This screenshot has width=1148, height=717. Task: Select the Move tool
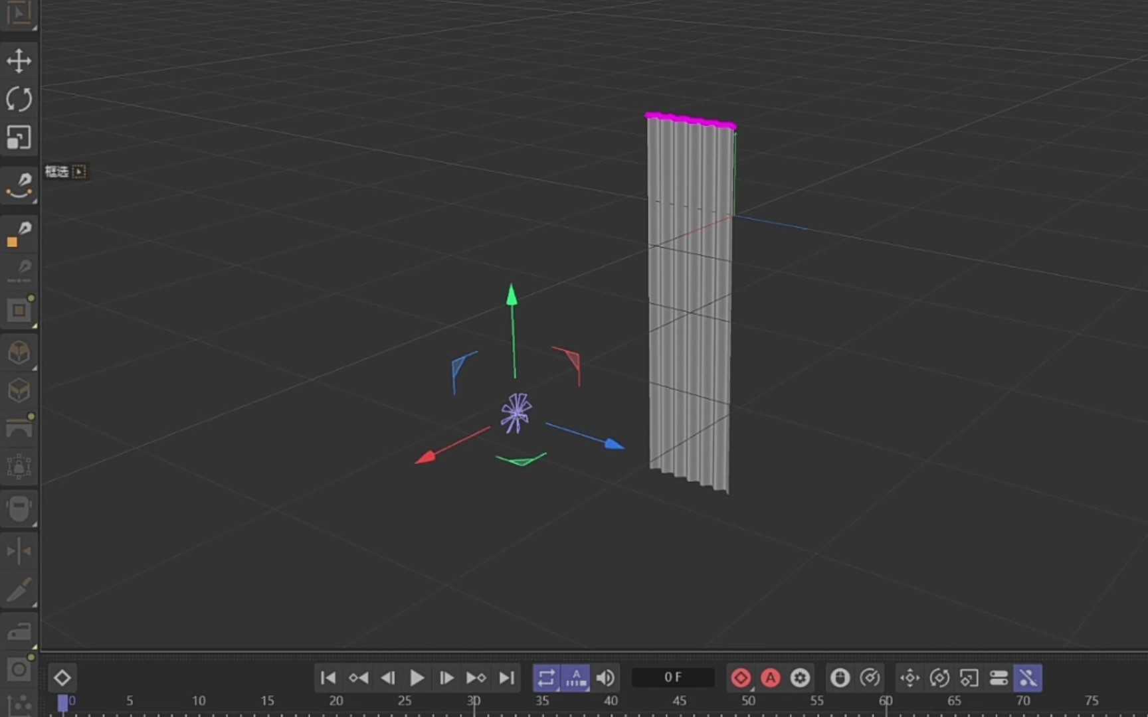click(19, 60)
